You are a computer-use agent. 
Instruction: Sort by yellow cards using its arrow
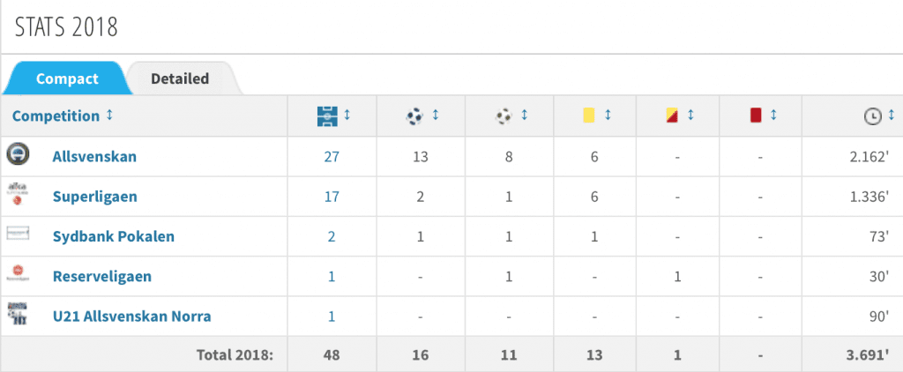pos(607,115)
